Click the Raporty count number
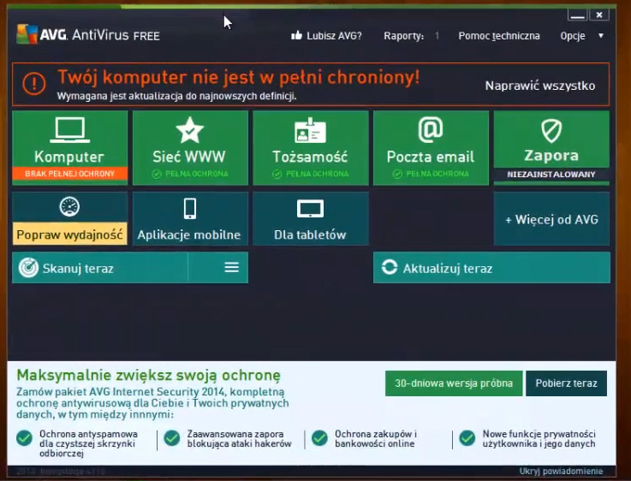Image resolution: width=631 pixels, height=481 pixels. tap(437, 36)
